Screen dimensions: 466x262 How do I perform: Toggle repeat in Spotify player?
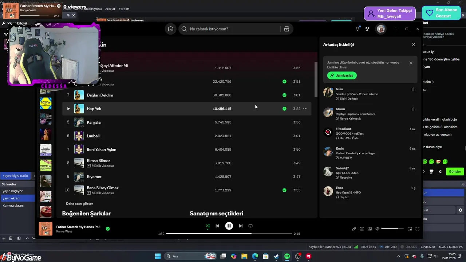tap(250, 226)
